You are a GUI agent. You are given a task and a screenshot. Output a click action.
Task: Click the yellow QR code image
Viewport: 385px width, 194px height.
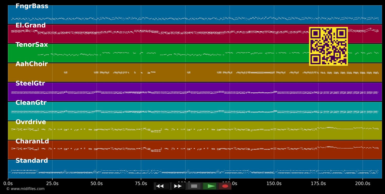(x=328, y=46)
